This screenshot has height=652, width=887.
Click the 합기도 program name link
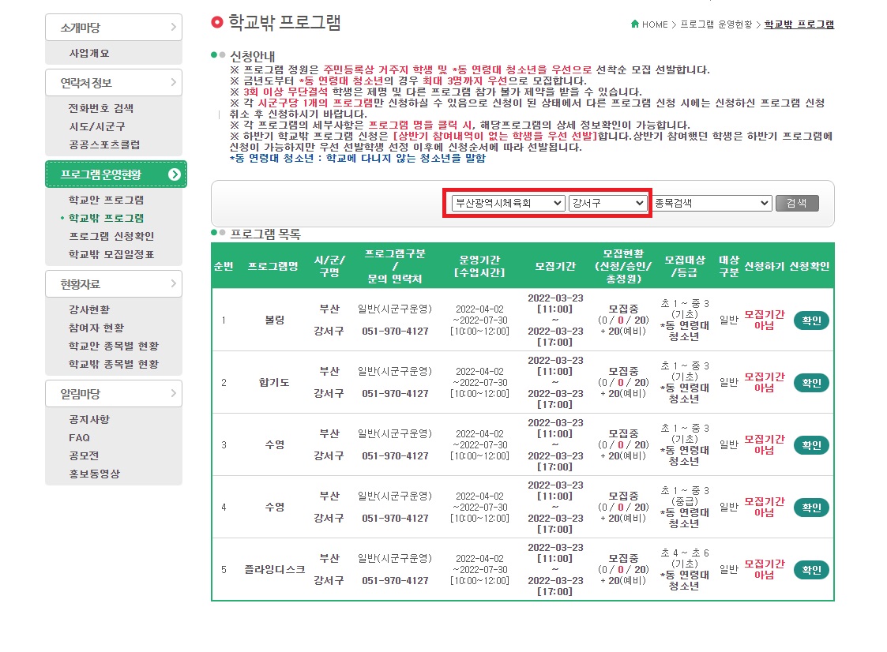[x=274, y=382]
